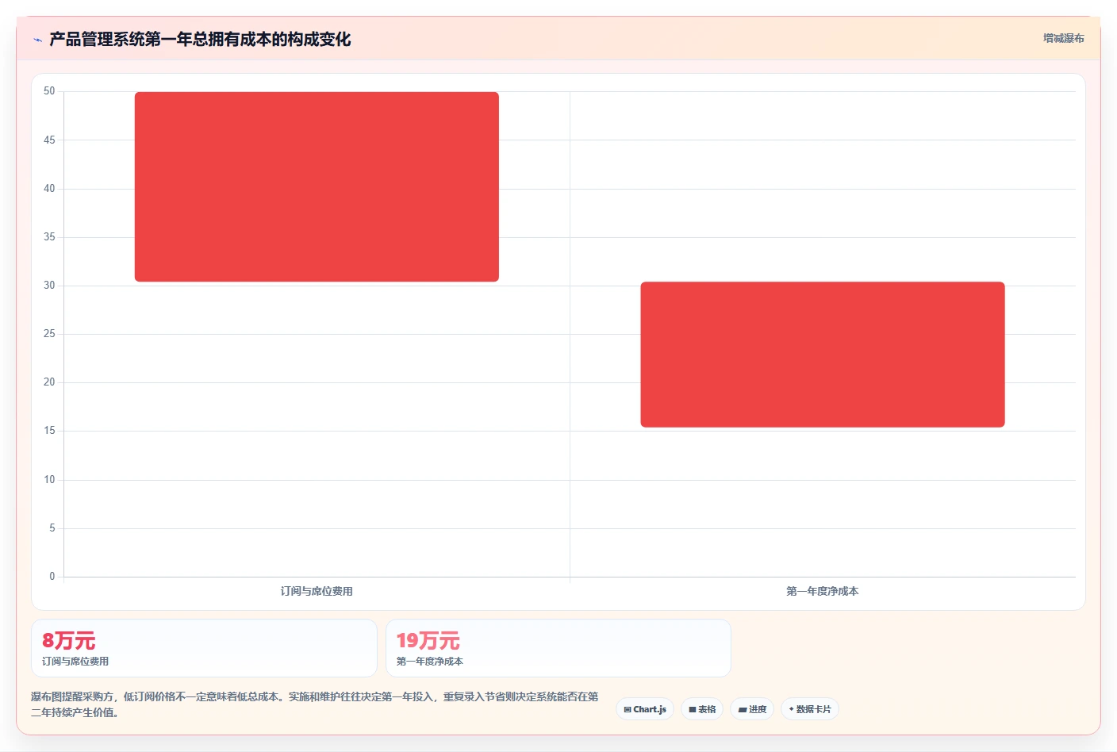
Task: Click the red 第一年度净成本 waterfall bar
Action: [823, 355]
